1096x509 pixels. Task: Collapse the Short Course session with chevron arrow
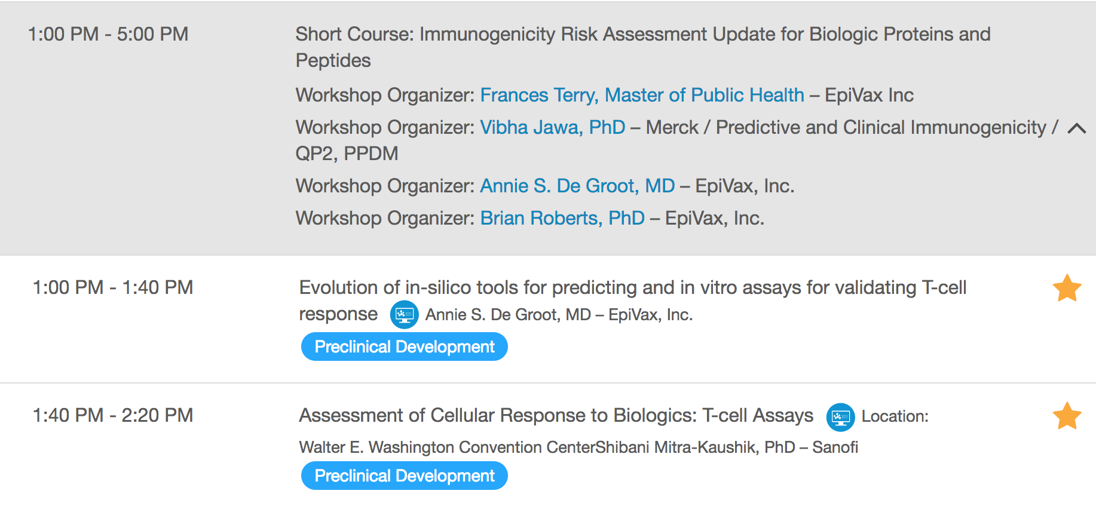1076,128
